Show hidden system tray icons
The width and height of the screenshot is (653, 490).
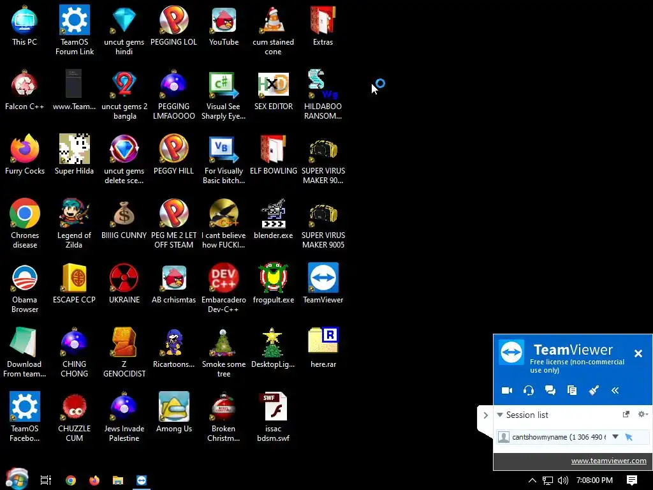[532, 480]
